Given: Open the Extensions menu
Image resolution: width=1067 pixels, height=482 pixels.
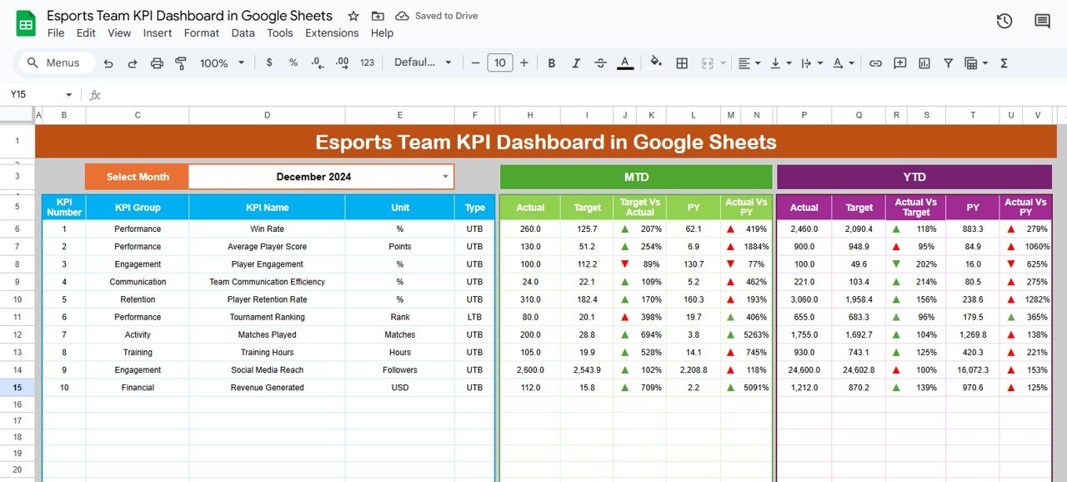Looking at the screenshot, I should 332,33.
